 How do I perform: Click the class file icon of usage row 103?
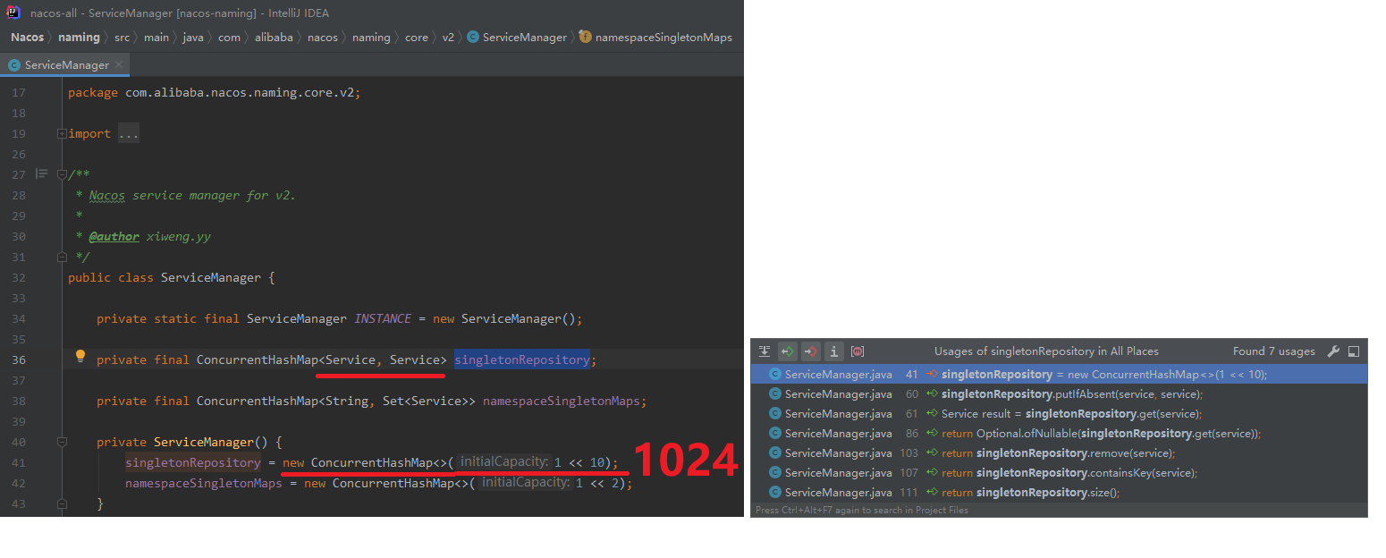pos(775,453)
